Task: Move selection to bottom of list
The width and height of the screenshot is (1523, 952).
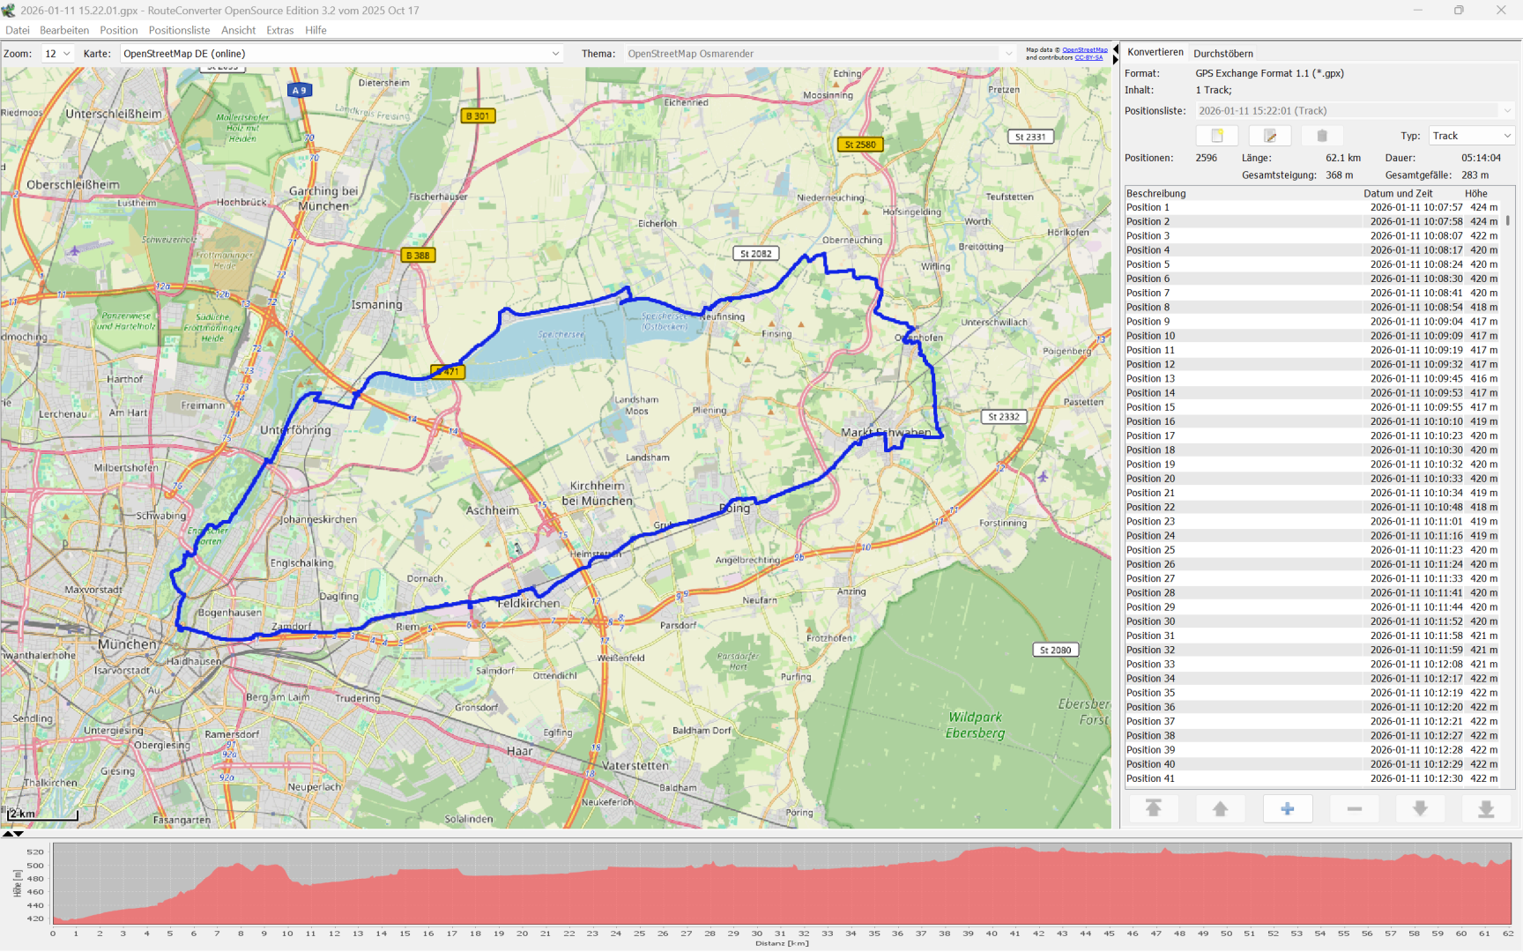Action: point(1486,809)
